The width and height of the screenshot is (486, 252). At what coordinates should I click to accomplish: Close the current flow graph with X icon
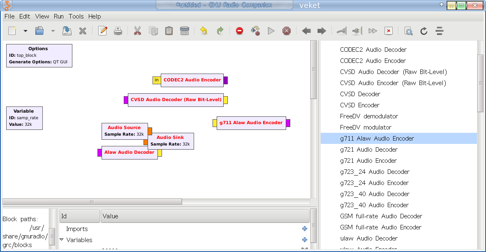tap(83, 31)
